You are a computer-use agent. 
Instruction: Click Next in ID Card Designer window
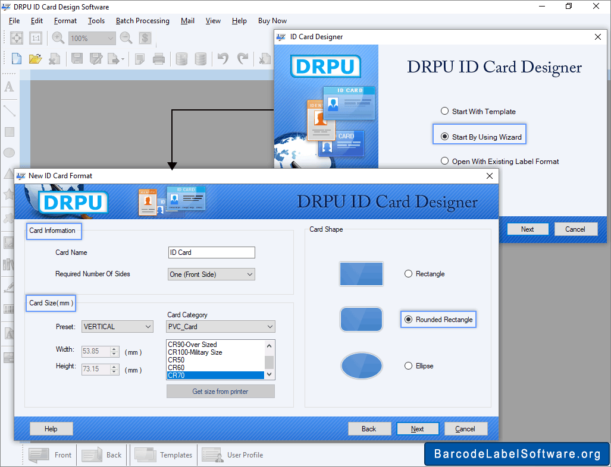(528, 229)
